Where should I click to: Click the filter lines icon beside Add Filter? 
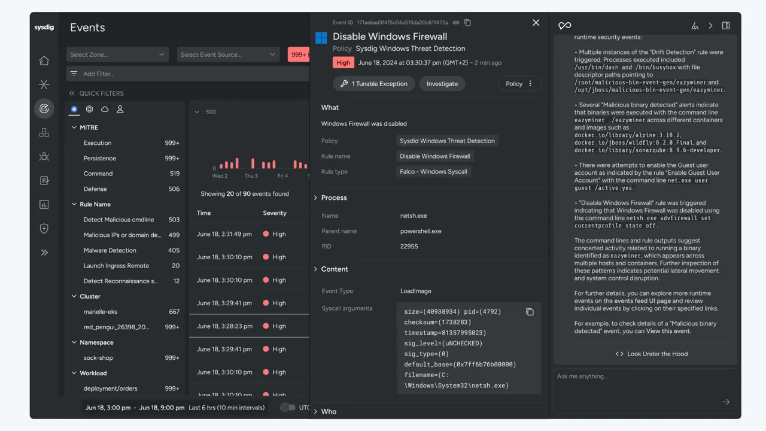click(74, 74)
